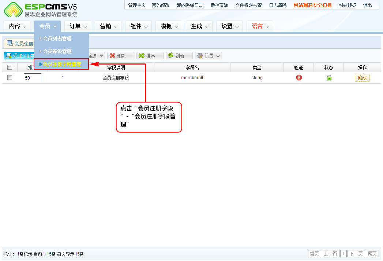Click the red validation cross icon

[x=299, y=78]
